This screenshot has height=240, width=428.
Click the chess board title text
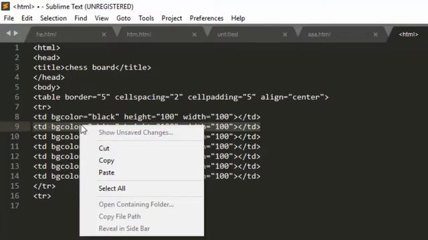click(x=90, y=67)
